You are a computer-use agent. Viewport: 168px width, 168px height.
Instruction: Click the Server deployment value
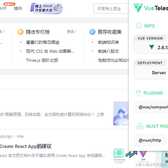[x=159, y=73]
